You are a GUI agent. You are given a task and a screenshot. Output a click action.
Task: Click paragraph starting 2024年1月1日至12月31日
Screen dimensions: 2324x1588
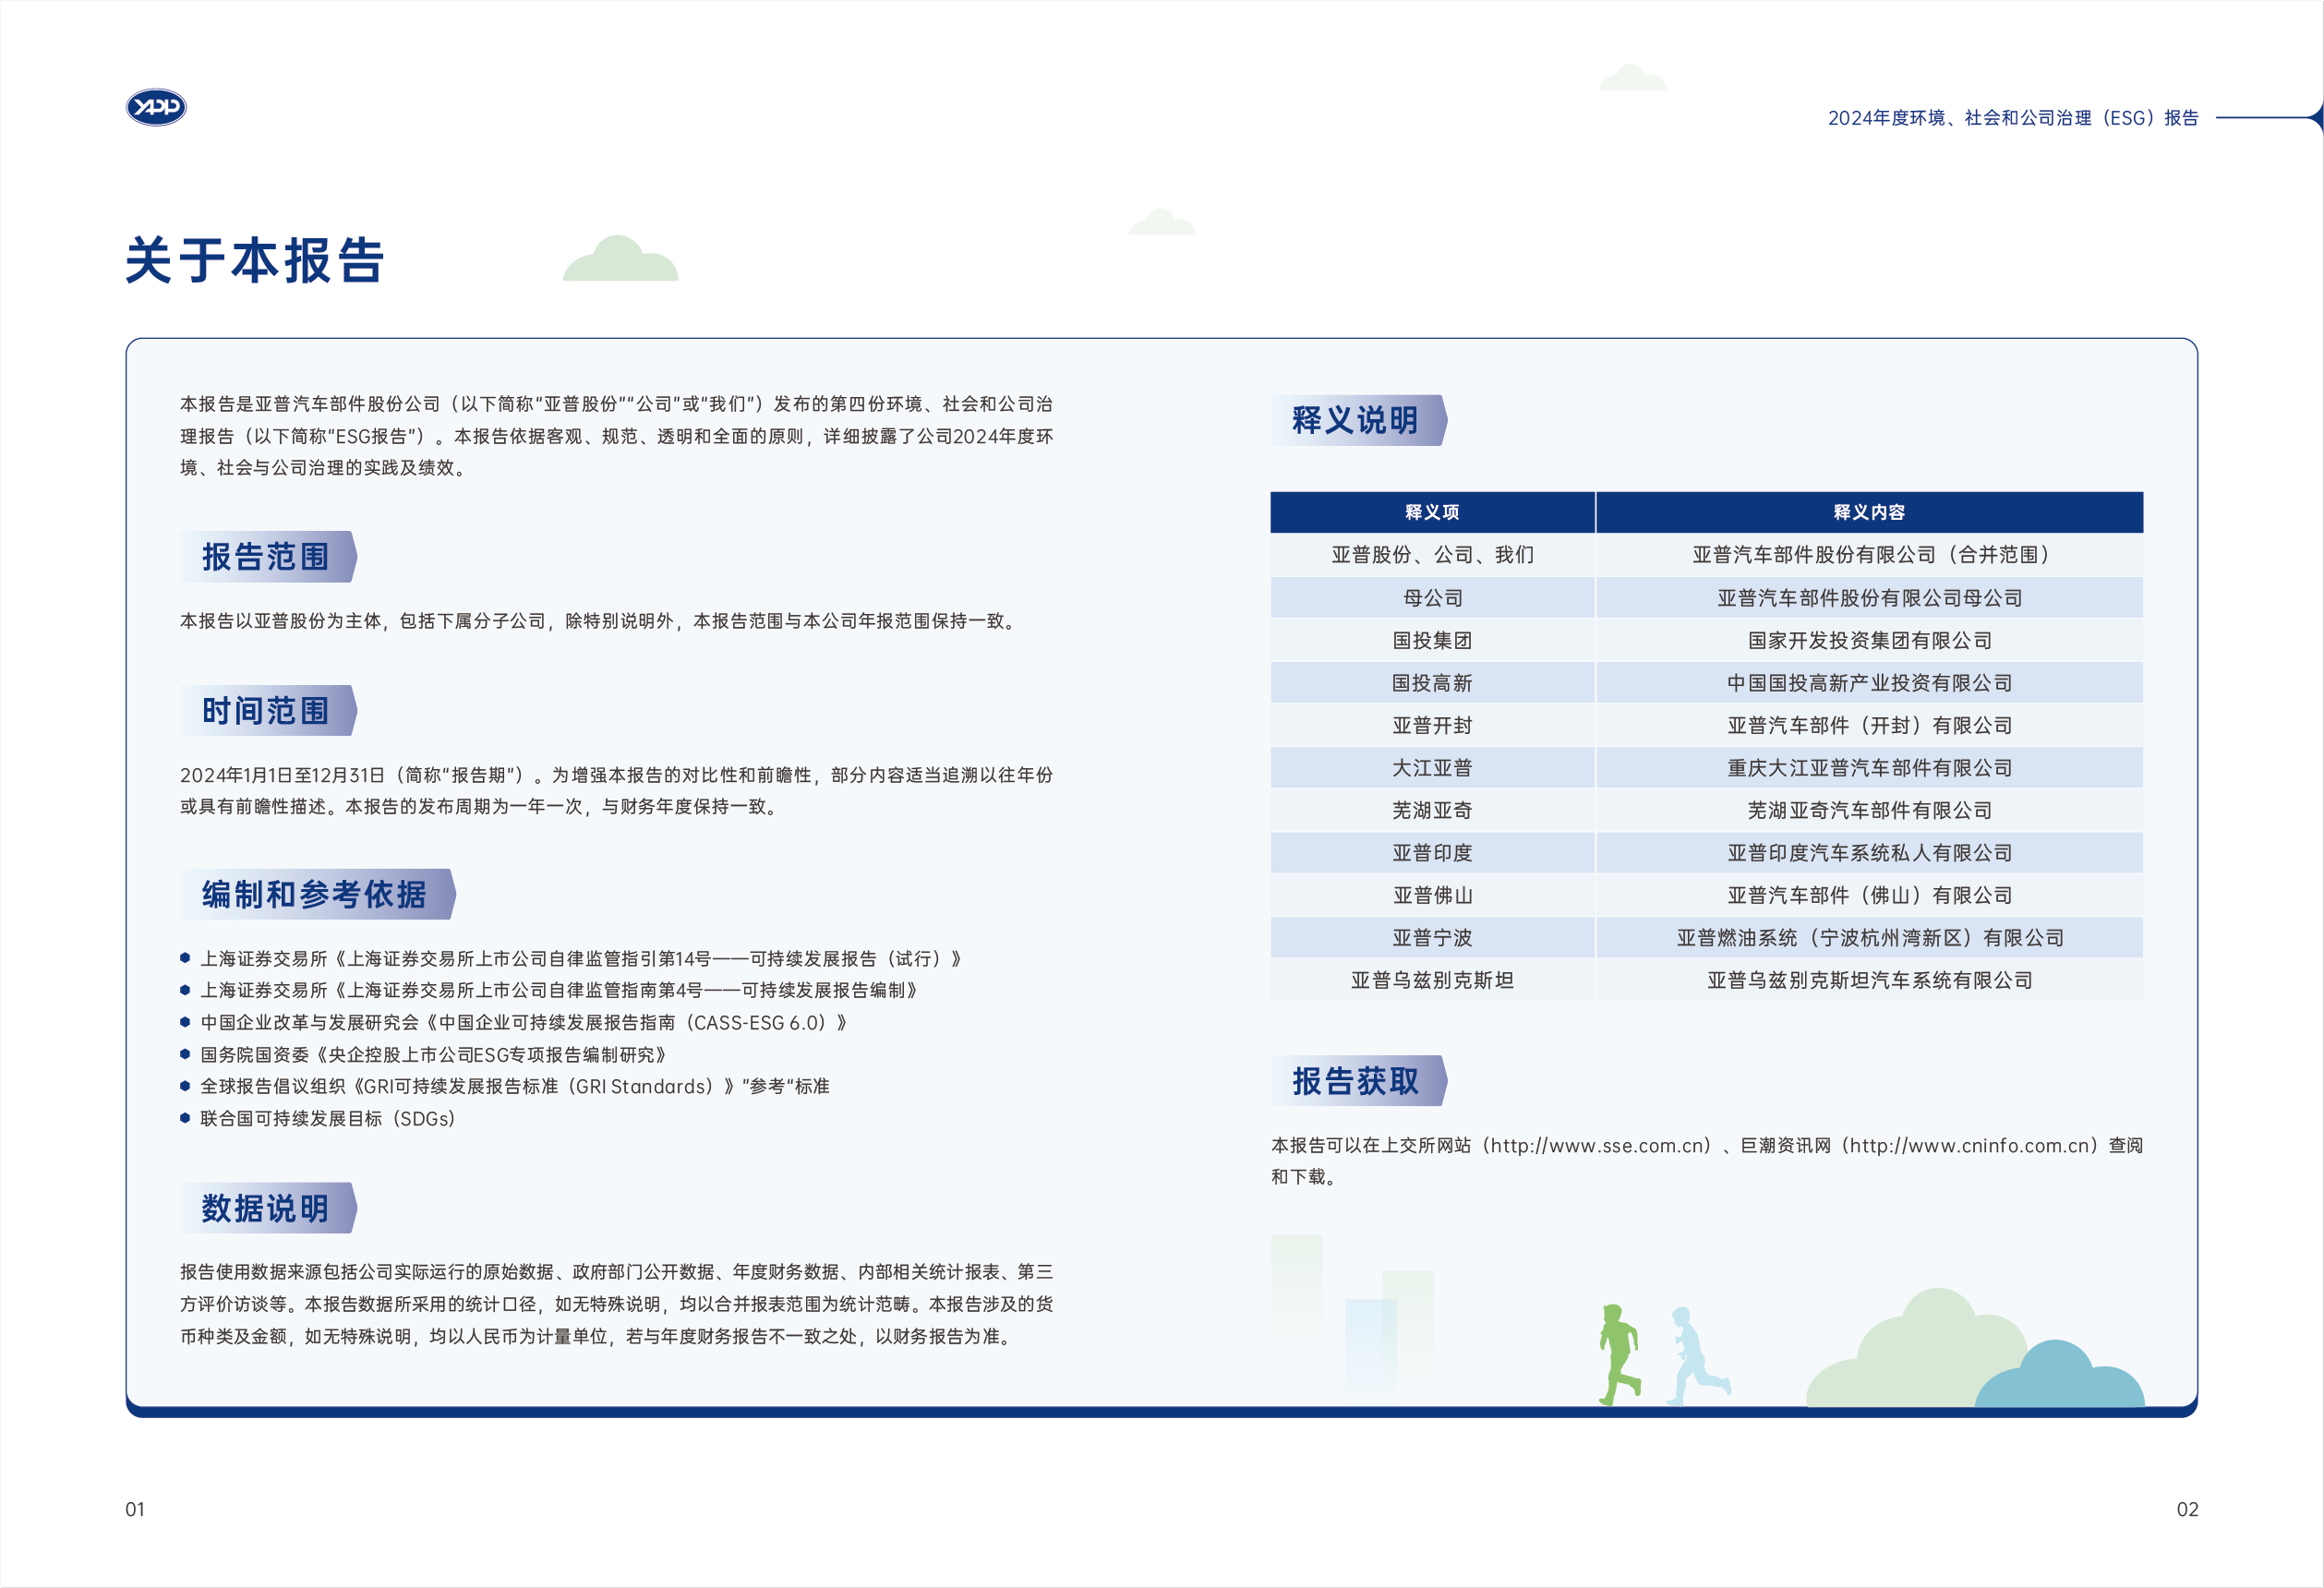pos(616,791)
